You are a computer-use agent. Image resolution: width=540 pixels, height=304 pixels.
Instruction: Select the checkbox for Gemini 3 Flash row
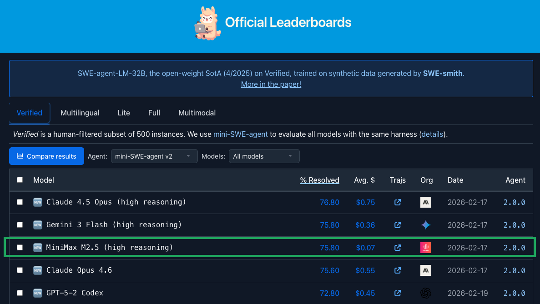pyautogui.click(x=20, y=224)
